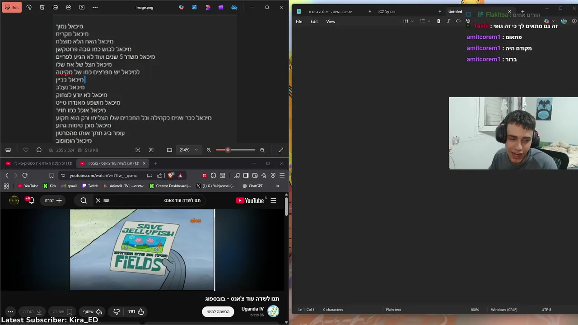The image size is (578, 325).
Task: Open Notepad settings gear
Action: pos(574,21)
